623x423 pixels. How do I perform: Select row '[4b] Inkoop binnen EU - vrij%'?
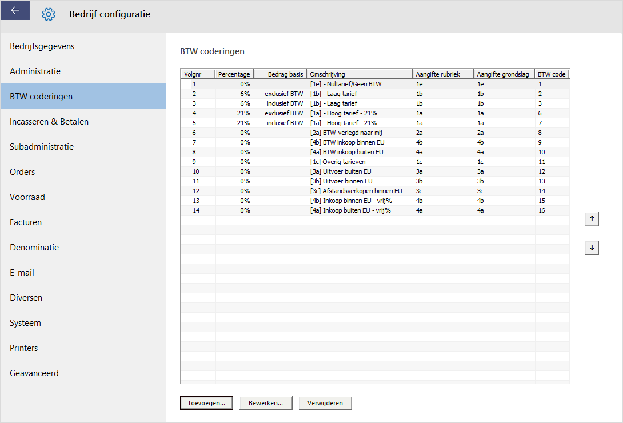pyautogui.click(x=375, y=201)
